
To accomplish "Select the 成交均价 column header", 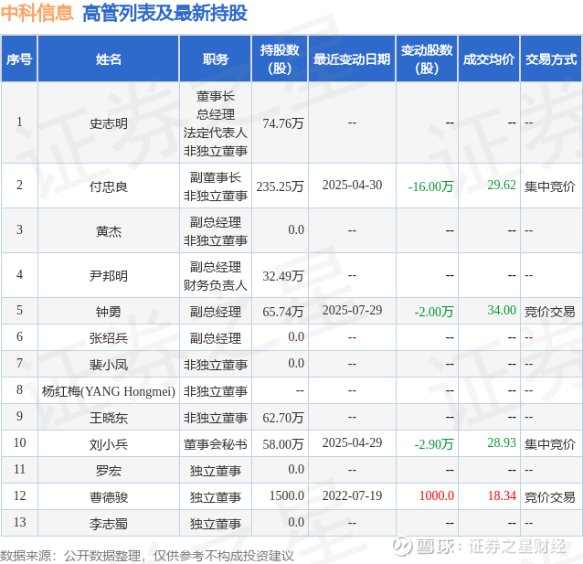I will pos(489,59).
